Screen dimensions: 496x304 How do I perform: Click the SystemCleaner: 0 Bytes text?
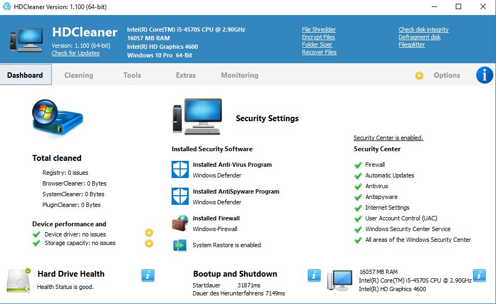[x=73, y=194]
